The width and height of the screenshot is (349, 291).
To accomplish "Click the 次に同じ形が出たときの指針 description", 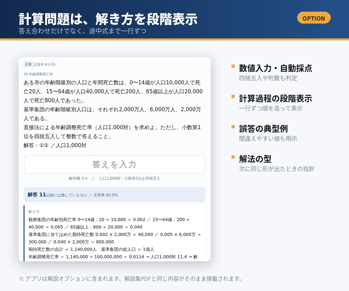I will pyautogui.click(x=277, y=169).
